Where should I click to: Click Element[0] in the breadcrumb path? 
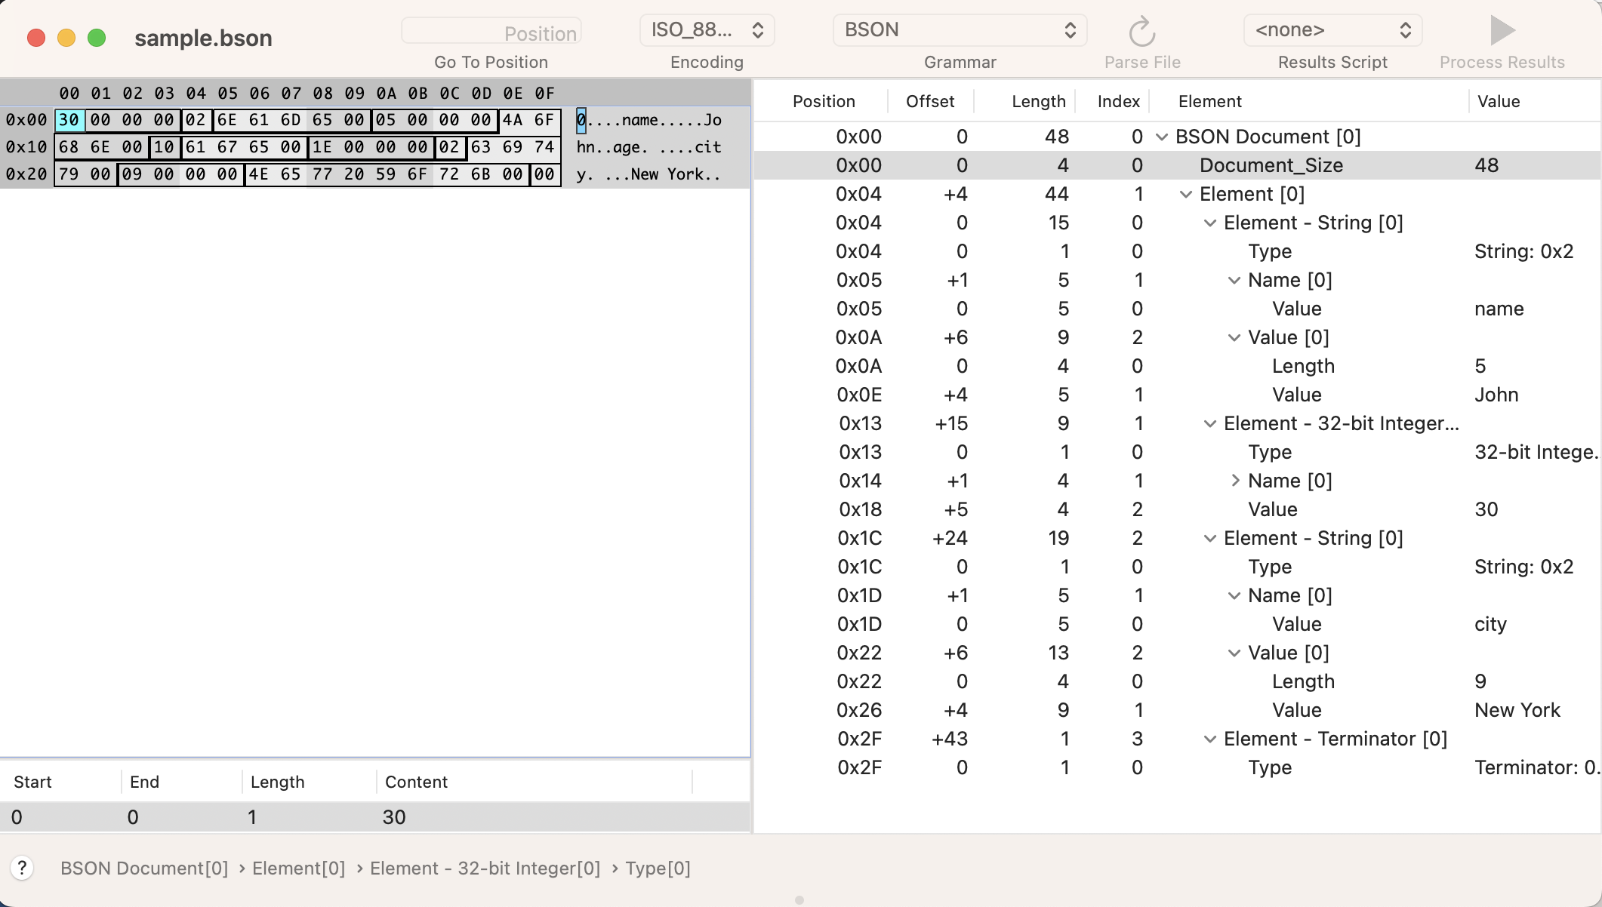(298, 869)
